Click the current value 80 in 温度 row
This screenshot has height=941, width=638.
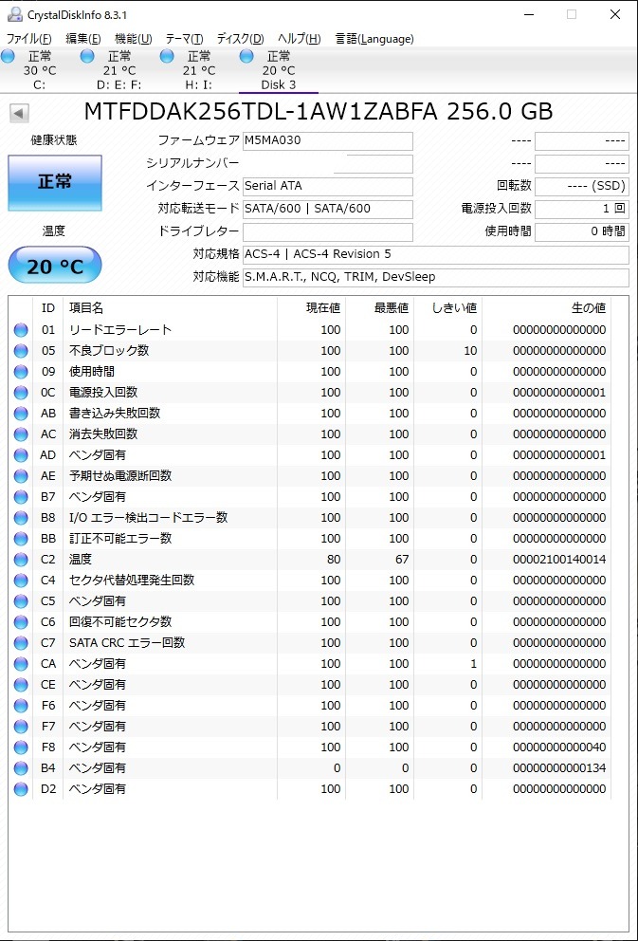point(334,560)
